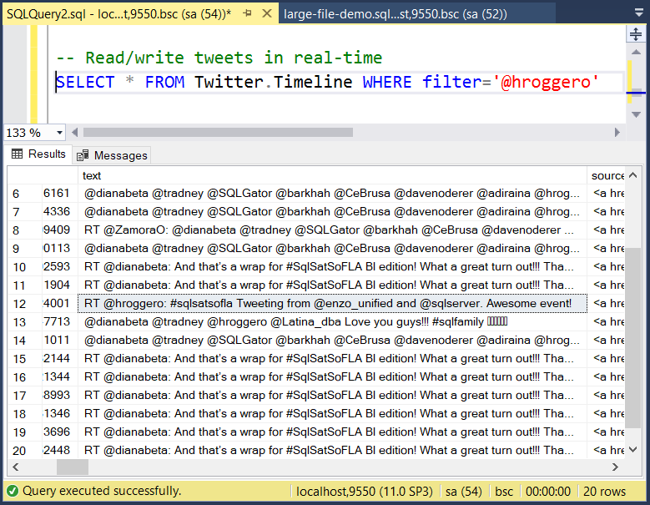This screenshot has height=505, width=650.
Task: Select the 'text' column header
Action: (92, 175)
